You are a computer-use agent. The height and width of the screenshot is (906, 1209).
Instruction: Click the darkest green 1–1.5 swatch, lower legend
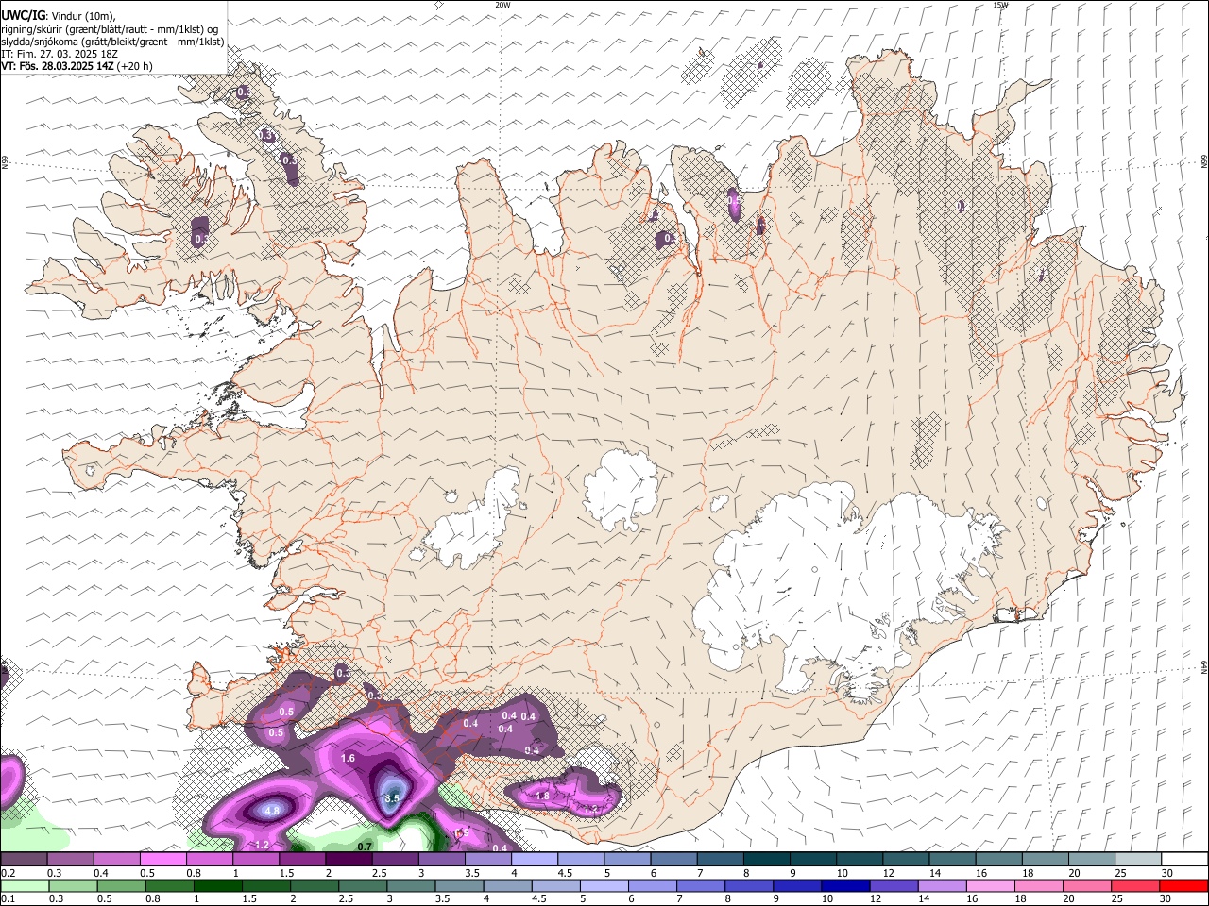(x=218, y=886)
